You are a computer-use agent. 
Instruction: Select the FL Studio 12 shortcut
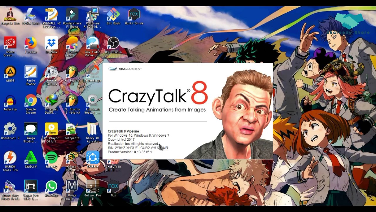[72, 76]
